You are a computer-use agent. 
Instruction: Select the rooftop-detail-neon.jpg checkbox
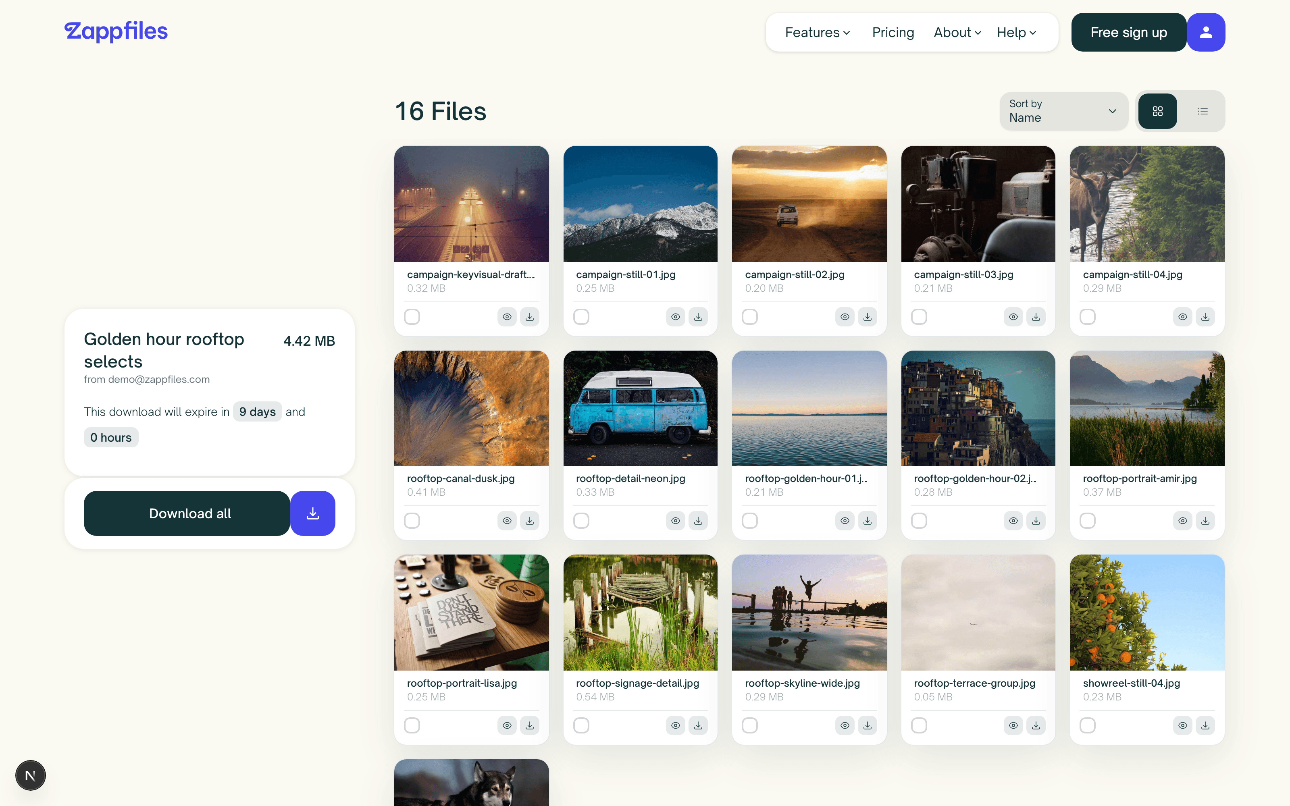581,521
